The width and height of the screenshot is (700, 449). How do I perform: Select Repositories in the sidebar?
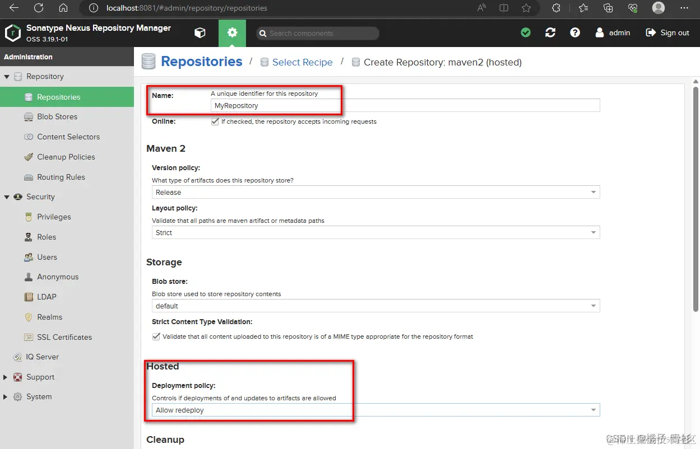67,97
